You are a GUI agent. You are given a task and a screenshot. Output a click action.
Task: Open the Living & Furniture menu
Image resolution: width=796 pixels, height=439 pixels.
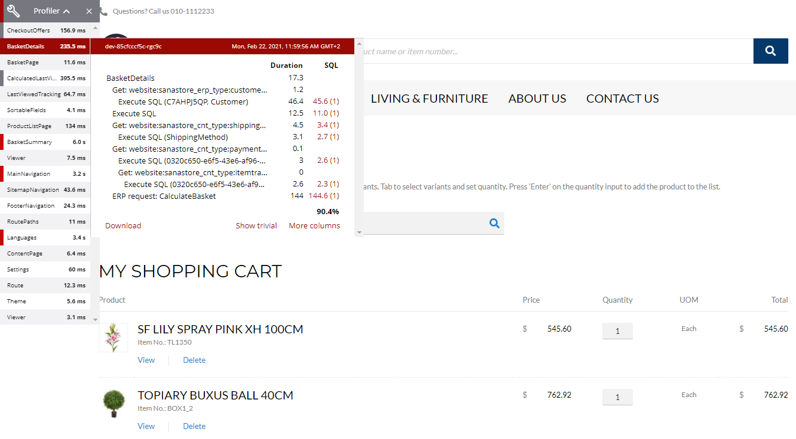(429, 99)
